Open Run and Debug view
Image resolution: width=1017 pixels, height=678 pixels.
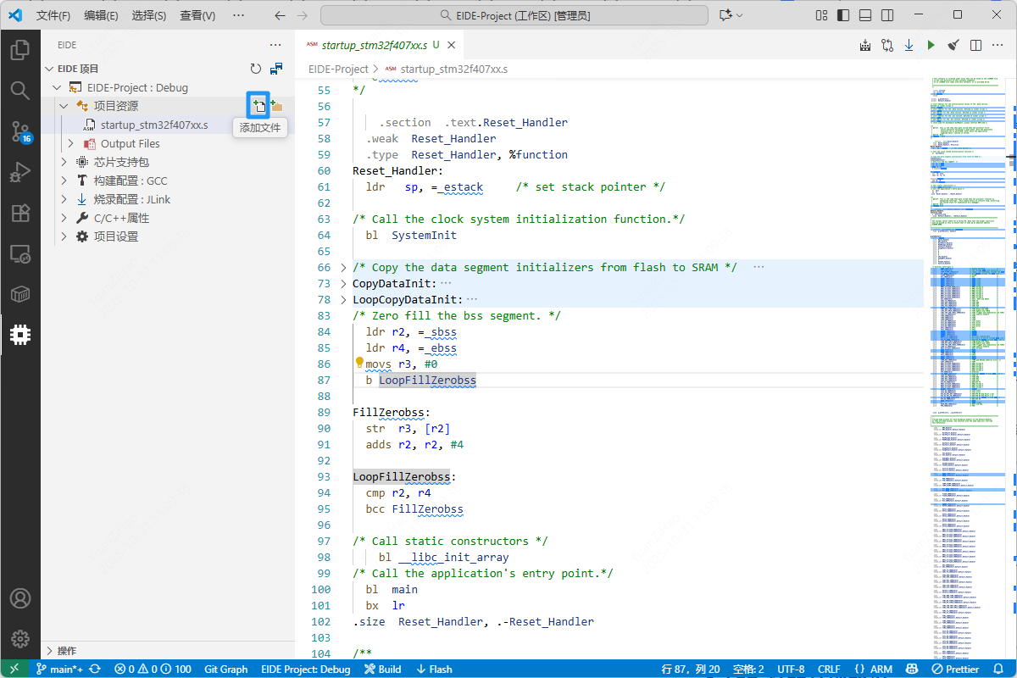tap(20, 172)
